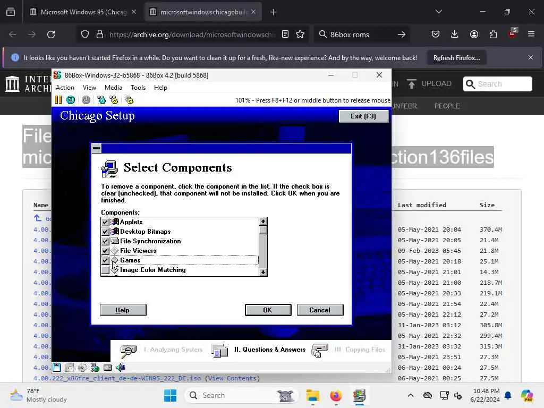
Task: Bookmark this page with the star icon
Action: (x=300, y=35)
